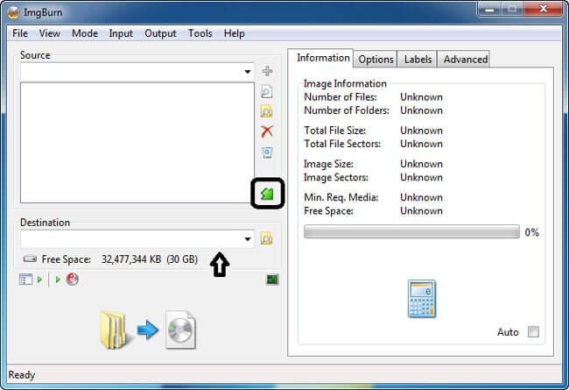
Task: Click the 'Image Sectors:' label
Action: pyautogui.click(x=336, y=177)
